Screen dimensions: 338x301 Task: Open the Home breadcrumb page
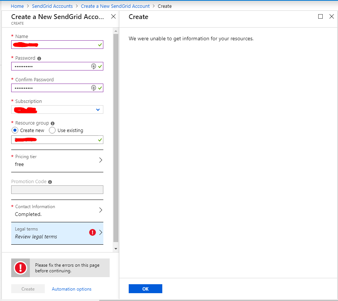17,6
